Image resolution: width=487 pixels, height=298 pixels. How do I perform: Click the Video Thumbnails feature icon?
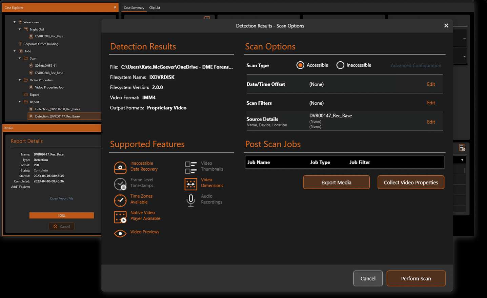191,167
